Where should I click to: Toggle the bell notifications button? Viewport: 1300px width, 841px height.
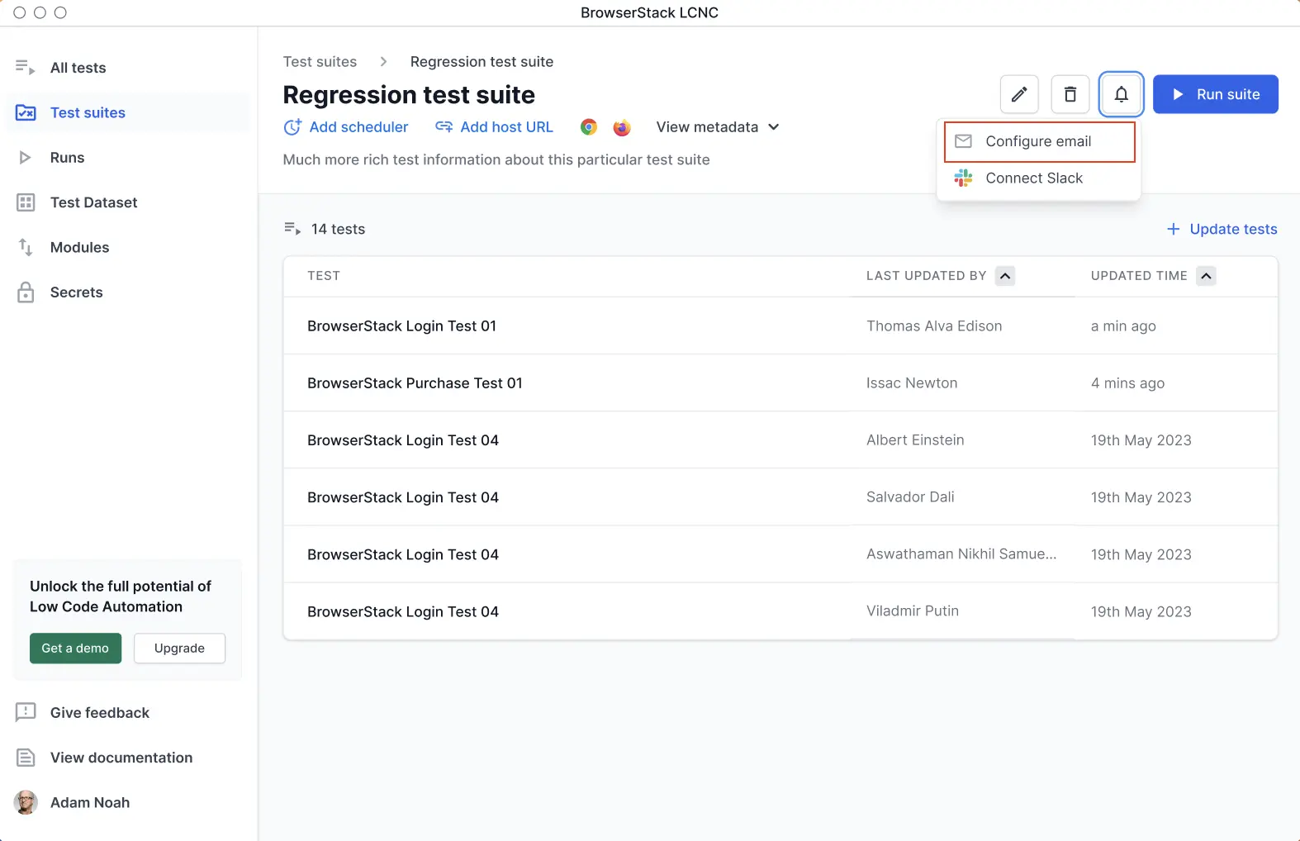pyautogui.click(x=1121, y=94)
